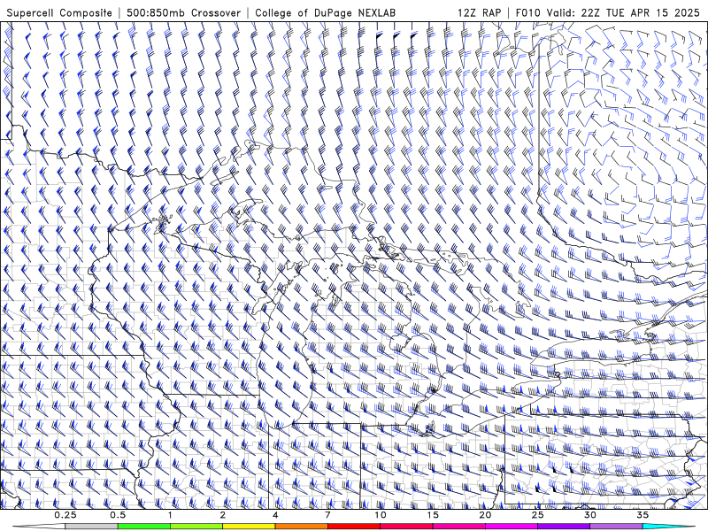
Task: Click the legend value "35"
Action: pyautogui.click(x=643, y=515)
